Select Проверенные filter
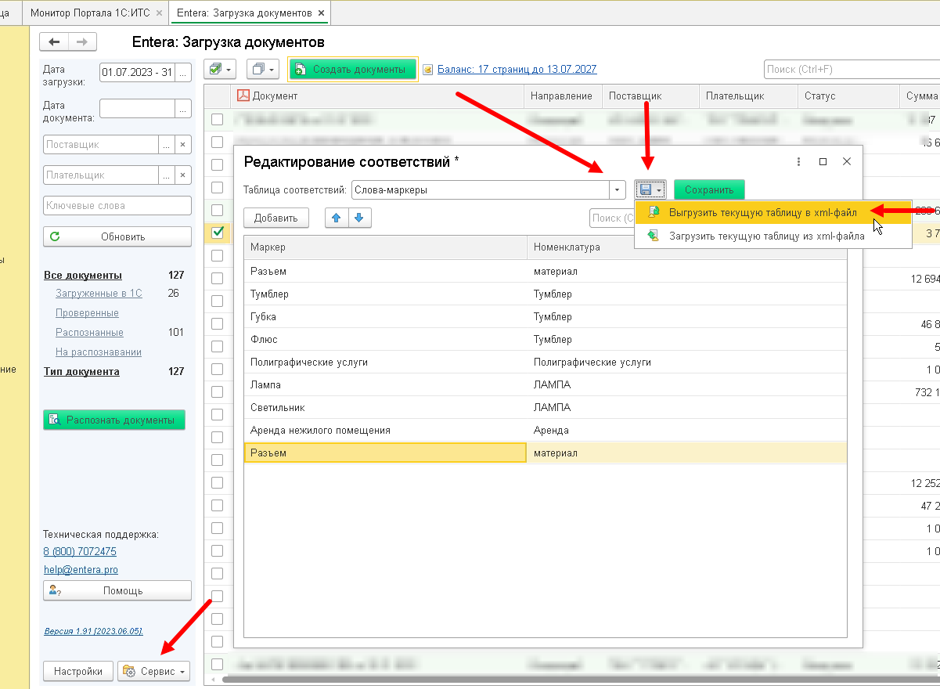The image size is (940, 689). [x=87, y=313]
